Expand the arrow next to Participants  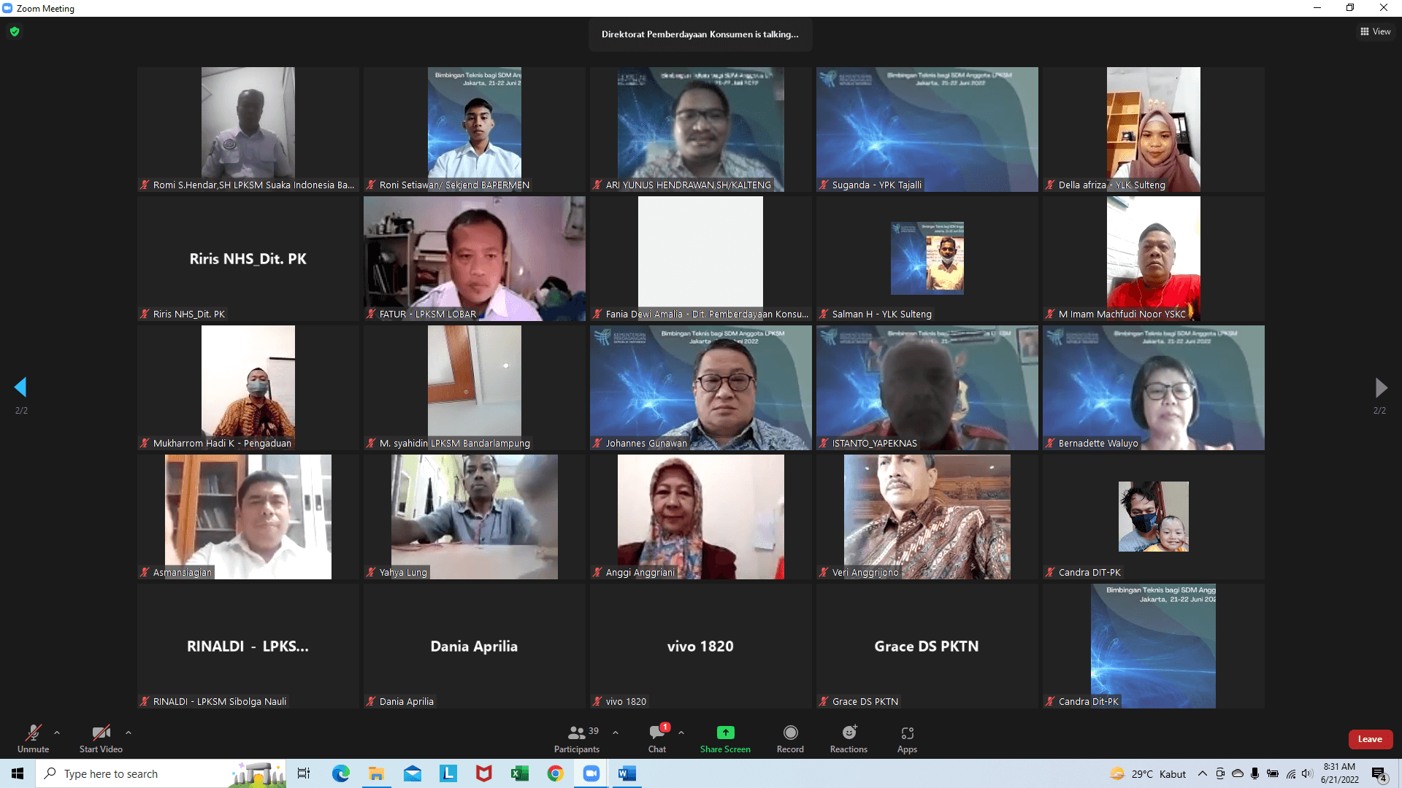pyautogui.click(x=616, y=733)
